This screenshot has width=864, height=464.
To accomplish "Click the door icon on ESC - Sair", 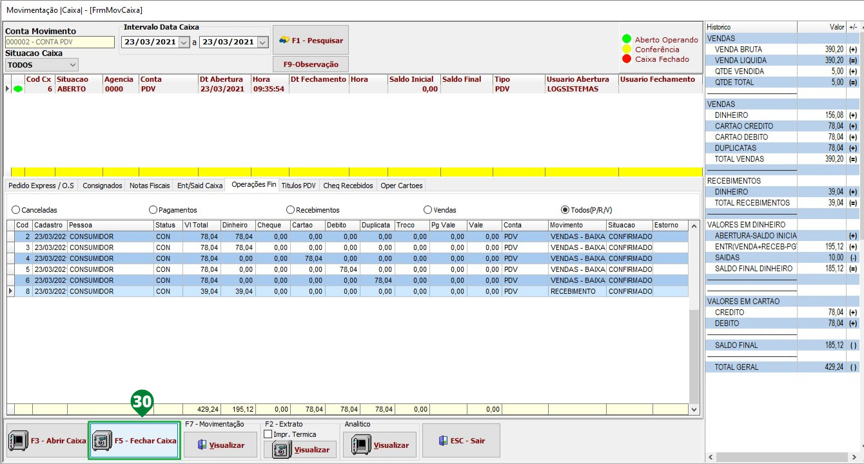I will click(x=442, y=441).
